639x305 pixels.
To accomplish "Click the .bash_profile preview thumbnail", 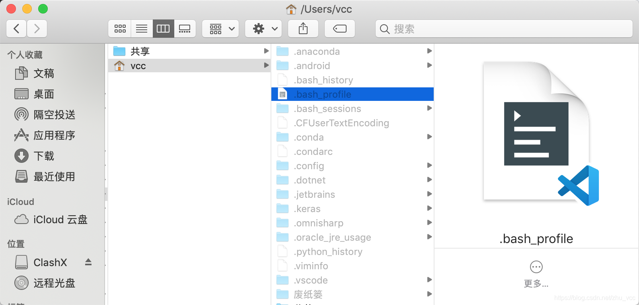I will click(x=541, y=133).
